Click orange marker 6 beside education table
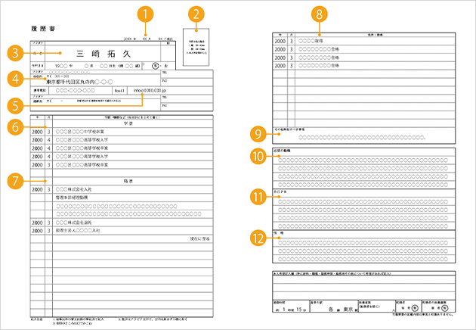This screenshot has height=330, width=476. [x=14, y=129]
